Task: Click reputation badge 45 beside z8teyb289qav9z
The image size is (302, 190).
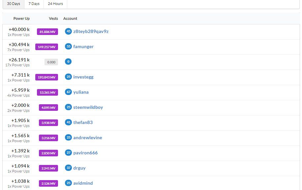Action: click(x=68, y=31)
